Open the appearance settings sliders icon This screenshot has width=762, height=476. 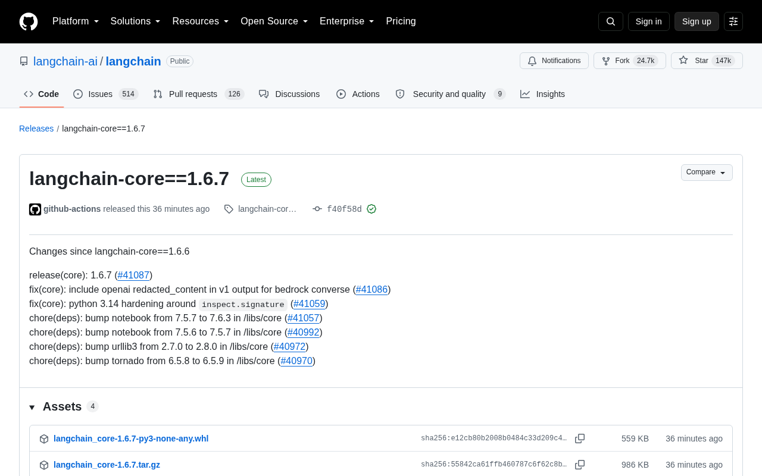pos(733,21)
